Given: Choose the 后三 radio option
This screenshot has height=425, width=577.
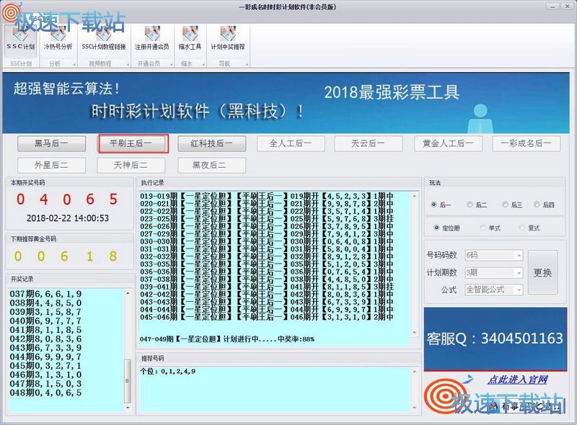Looking at the screenshot, I should (506, 205).
